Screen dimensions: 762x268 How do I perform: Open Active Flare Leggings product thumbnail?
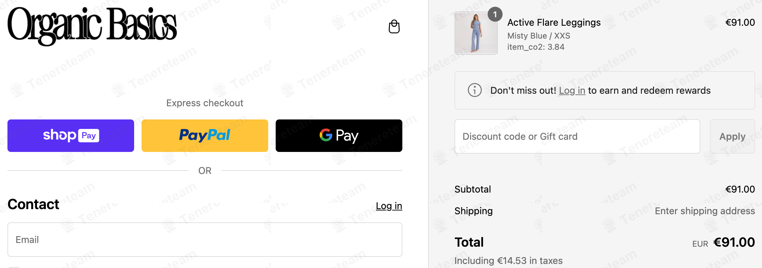[x=476, y=33]
